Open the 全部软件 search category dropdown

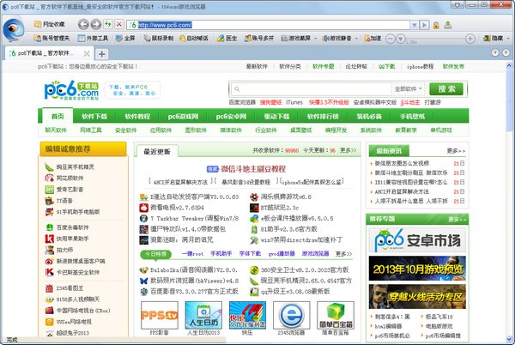409,89
